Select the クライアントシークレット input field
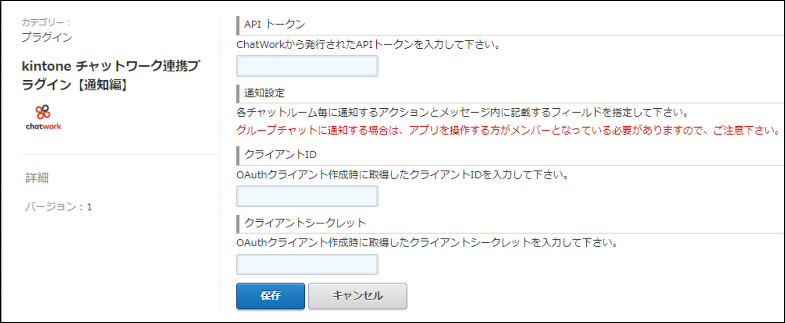Image resolution: width=785 pixels, height=323 pixels. (307, 264)
